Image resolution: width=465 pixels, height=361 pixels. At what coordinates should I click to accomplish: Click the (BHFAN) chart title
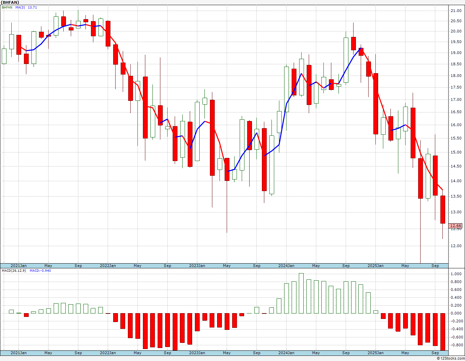[x=10, y=2]
